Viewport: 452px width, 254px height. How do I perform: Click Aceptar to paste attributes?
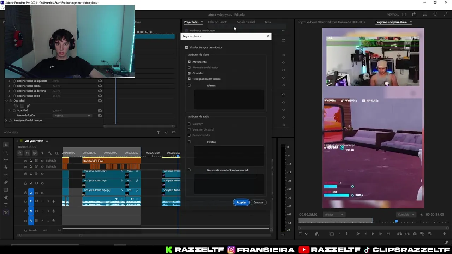tap(241, 202)
